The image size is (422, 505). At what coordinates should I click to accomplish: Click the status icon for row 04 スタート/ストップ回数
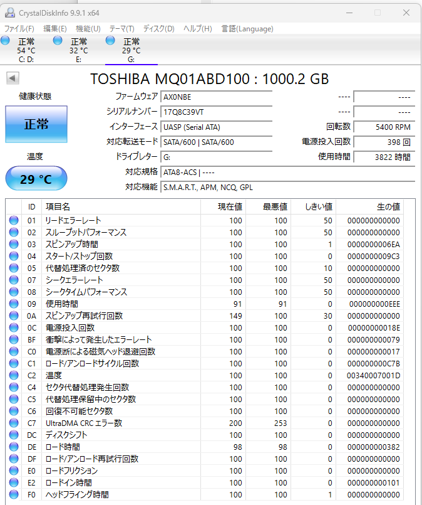coord(14,256)
